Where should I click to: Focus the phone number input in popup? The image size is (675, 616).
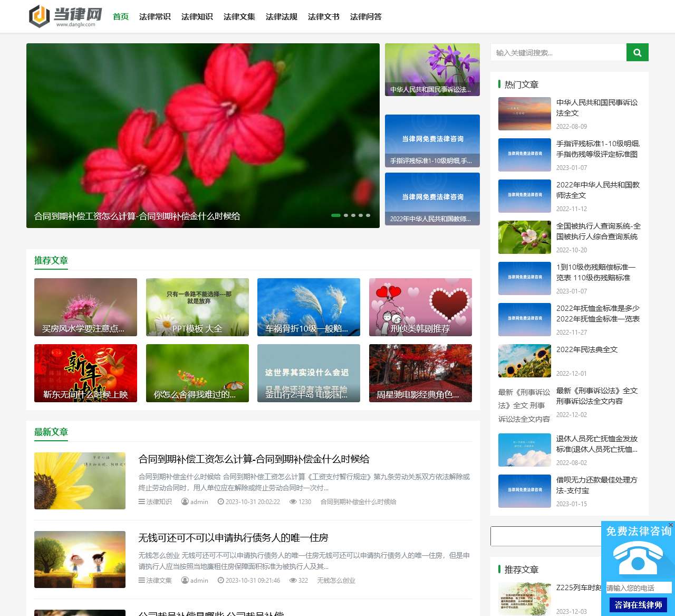[x=639, y=587]
